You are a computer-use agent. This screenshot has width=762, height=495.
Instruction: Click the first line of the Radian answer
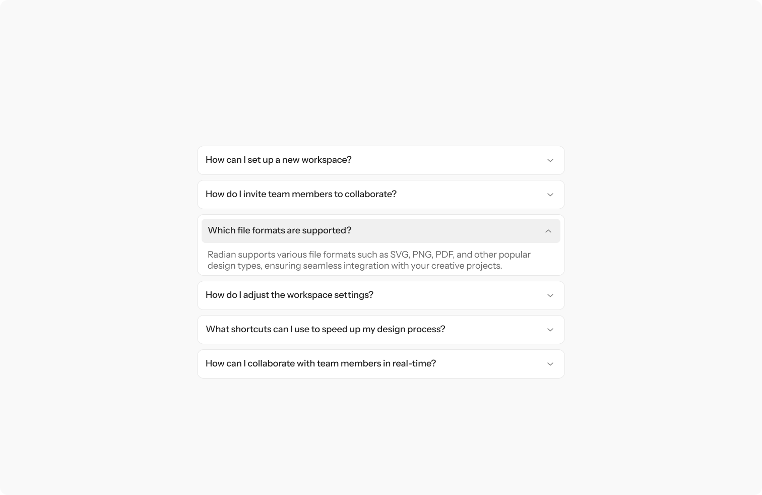pos(369,255)
